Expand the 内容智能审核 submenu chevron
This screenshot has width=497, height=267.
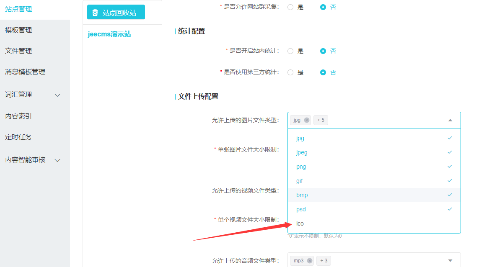[x=57, y=160]
